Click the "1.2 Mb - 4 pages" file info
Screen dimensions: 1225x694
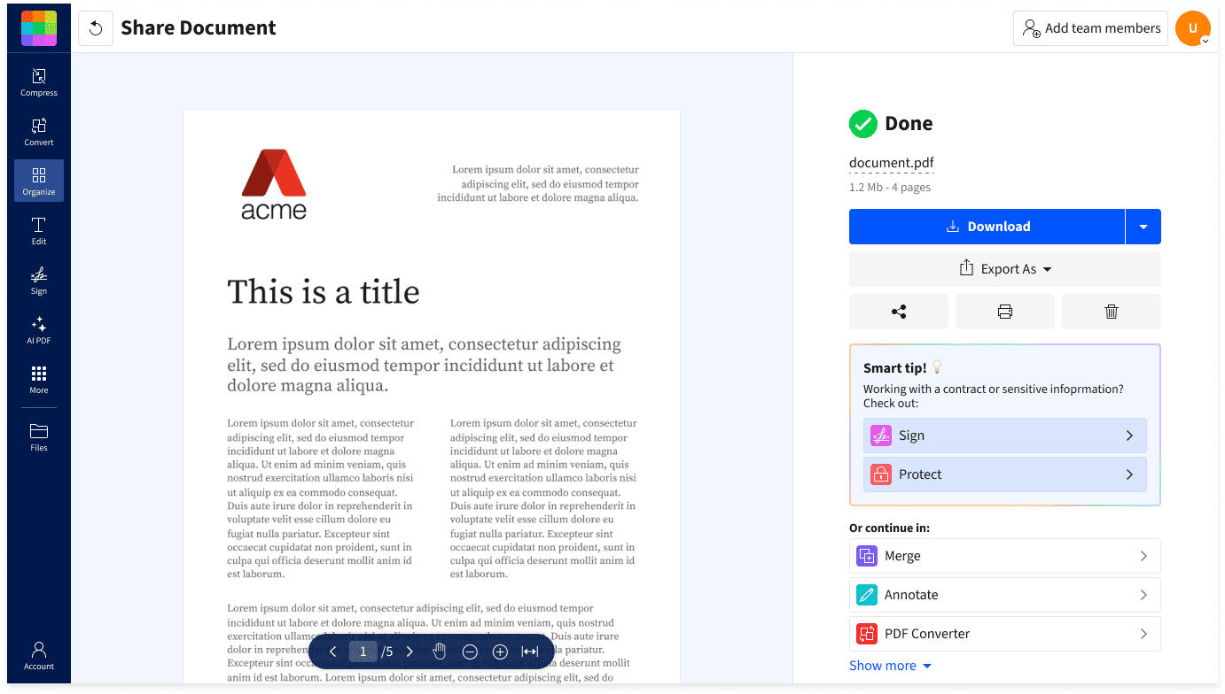click(890, 188)
